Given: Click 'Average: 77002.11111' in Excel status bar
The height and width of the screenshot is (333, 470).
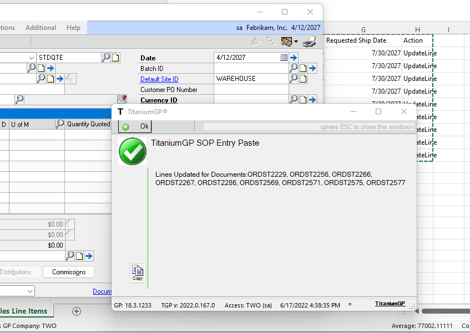Looking at the screenshot, I should [422, 326].
